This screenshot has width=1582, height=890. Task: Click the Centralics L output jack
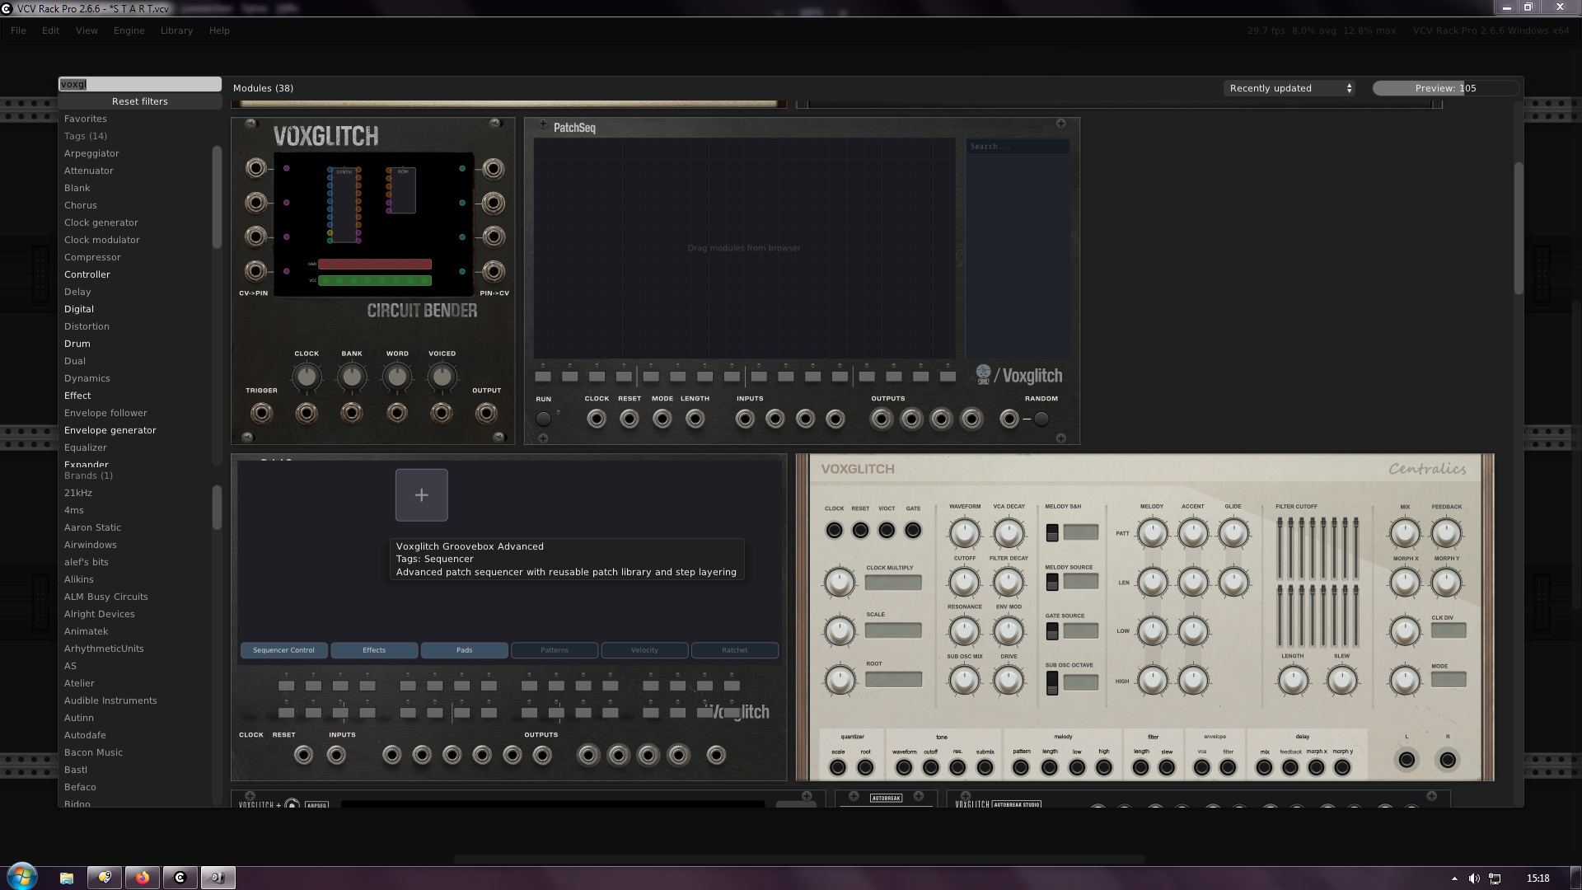[1406, 760]
